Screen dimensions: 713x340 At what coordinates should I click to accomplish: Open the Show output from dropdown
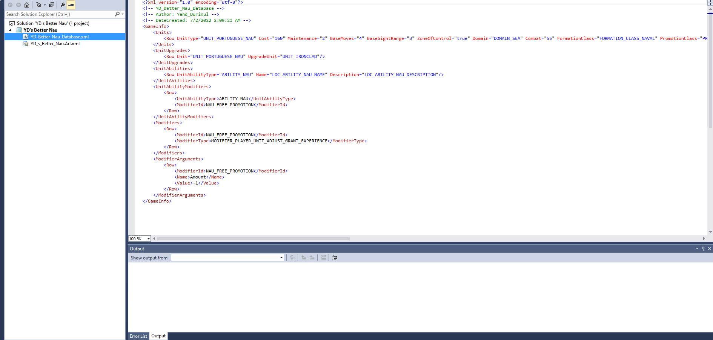point(227,258)
